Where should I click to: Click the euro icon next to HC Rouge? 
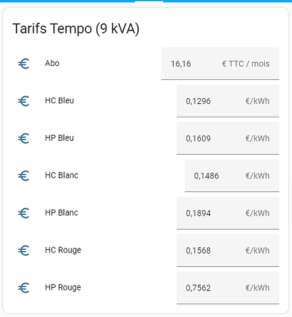coord(23,250)
